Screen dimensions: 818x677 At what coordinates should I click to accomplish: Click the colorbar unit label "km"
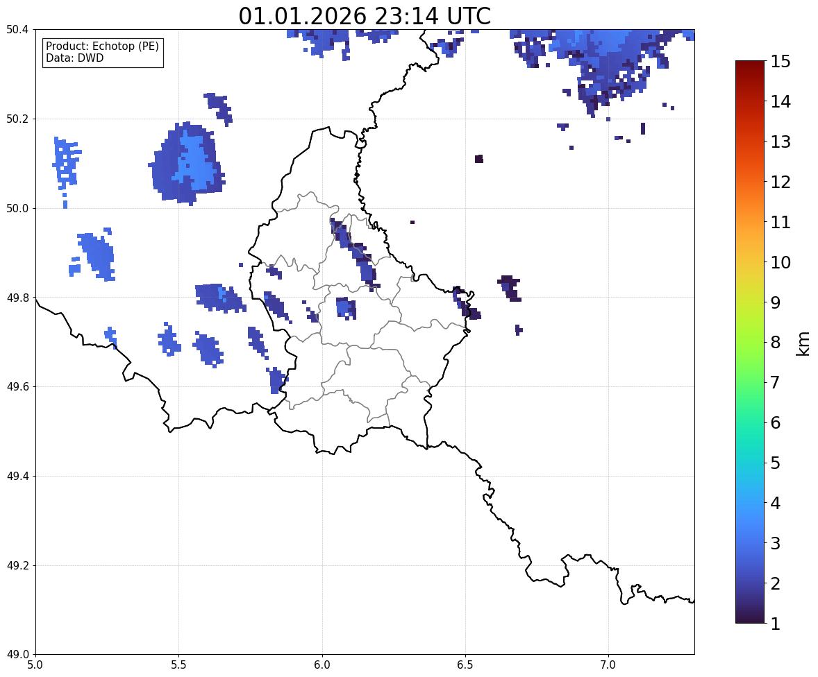coord(803,344)
